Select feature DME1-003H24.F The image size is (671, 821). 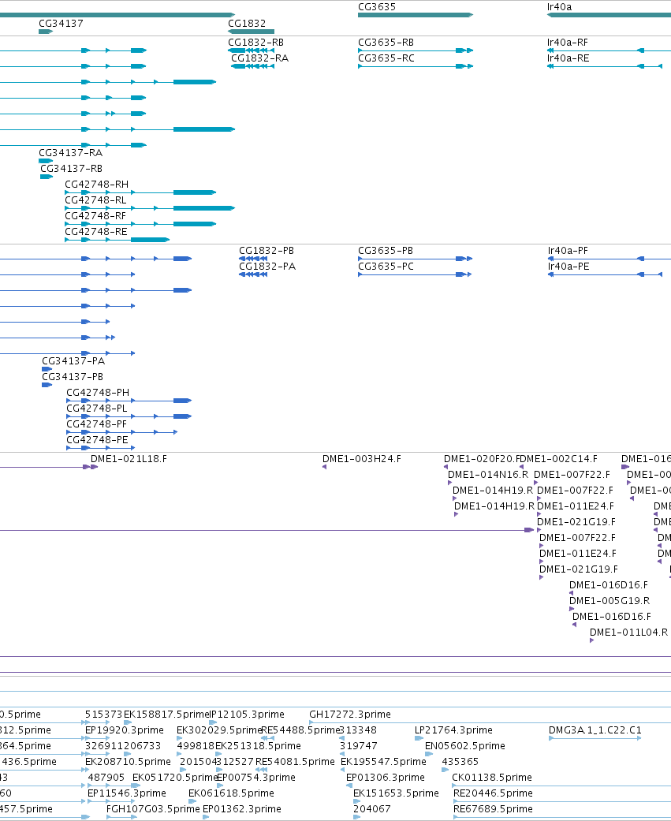362,459
